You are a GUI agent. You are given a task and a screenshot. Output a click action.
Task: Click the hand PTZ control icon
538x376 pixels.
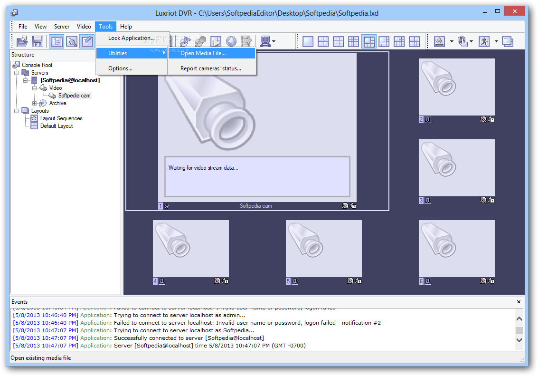pyautogui.click(x=462, y=41)
